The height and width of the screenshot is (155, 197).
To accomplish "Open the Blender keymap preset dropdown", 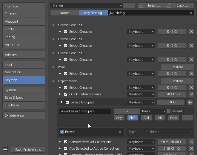I will tap(87, 5).
